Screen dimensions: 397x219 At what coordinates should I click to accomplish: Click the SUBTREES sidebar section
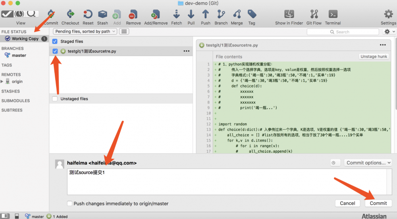tap(12, 110)
